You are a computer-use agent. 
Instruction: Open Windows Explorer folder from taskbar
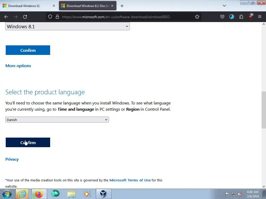coord(71,194)
